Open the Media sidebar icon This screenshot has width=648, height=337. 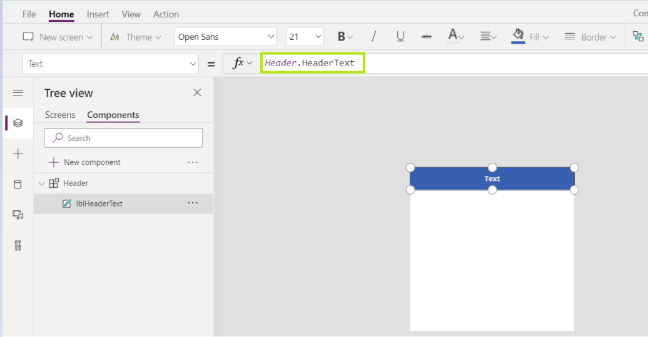pos(18,215)
